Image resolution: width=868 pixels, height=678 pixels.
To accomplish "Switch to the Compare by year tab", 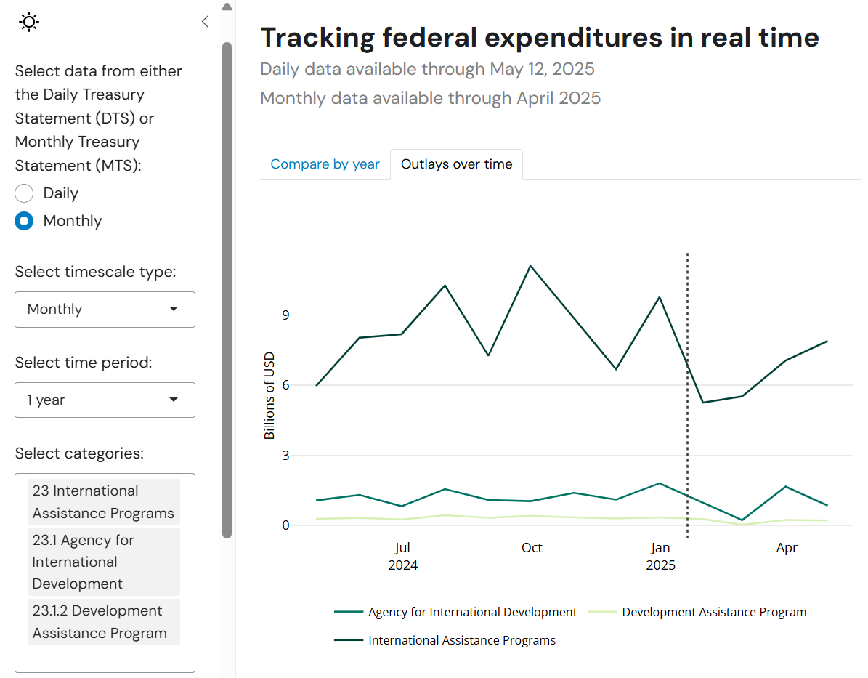I will point(325,164).
